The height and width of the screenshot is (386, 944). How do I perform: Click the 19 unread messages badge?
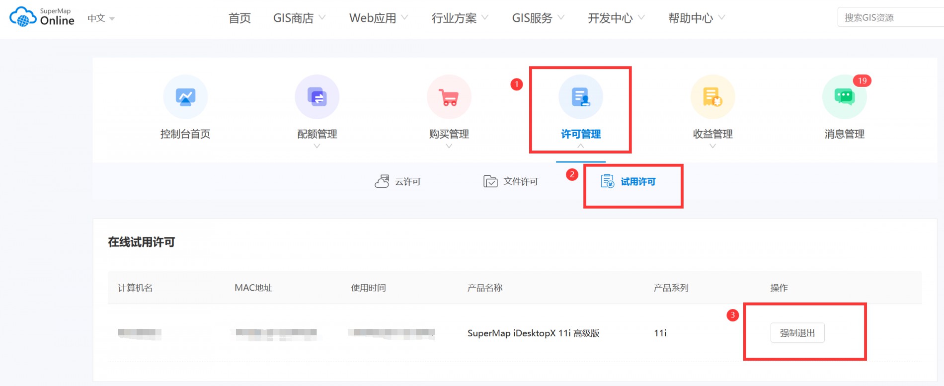pyautogui.click(x=862, y=80)
